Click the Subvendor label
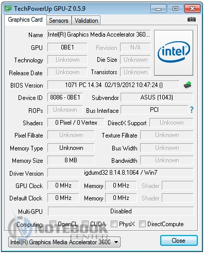Screen dimensions: 204x253 click(x=105, y=98)
